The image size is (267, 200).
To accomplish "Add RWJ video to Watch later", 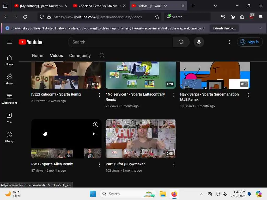I will pyautogui.click(x=95, y=125).
